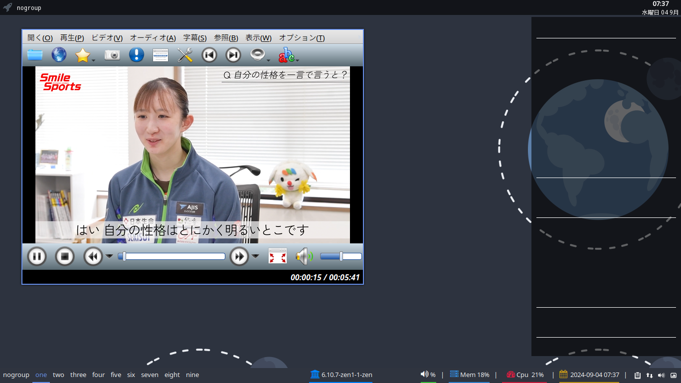The width and height of the screenshot is (681, 383).
Task: Switch to workspace eight
Action: click(172, 375)
